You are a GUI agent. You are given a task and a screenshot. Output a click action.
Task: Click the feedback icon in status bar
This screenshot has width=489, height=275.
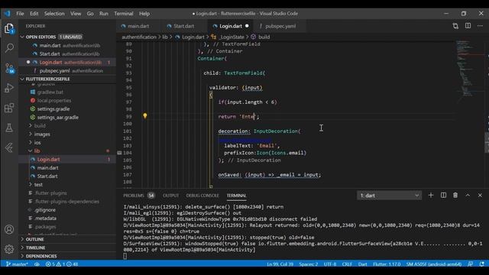(x=470, y=264)
